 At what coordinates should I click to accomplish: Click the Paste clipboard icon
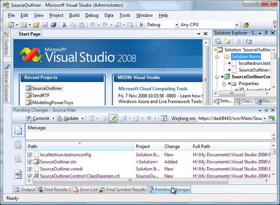coord(82,25)
